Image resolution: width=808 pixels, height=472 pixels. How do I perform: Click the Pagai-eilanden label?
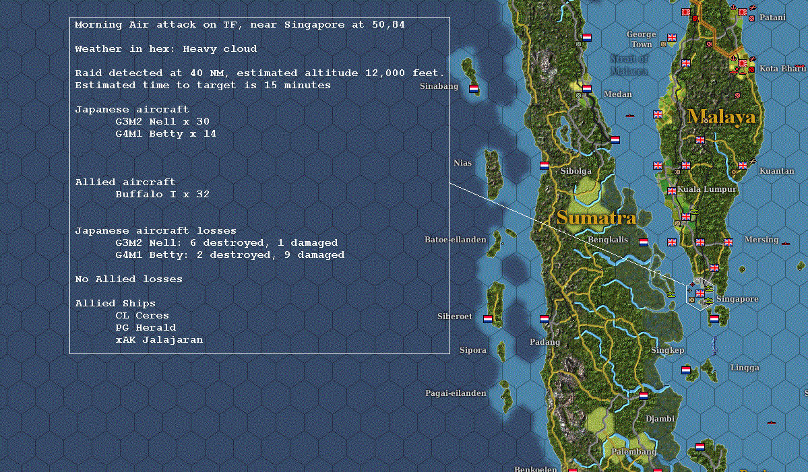[456, 393]
